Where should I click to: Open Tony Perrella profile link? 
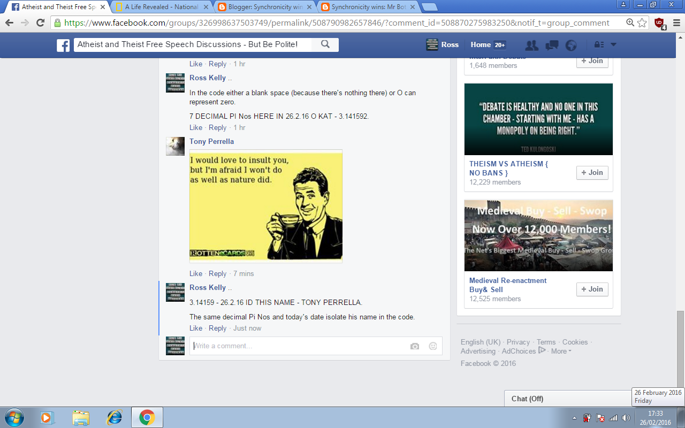click(211, 142)
